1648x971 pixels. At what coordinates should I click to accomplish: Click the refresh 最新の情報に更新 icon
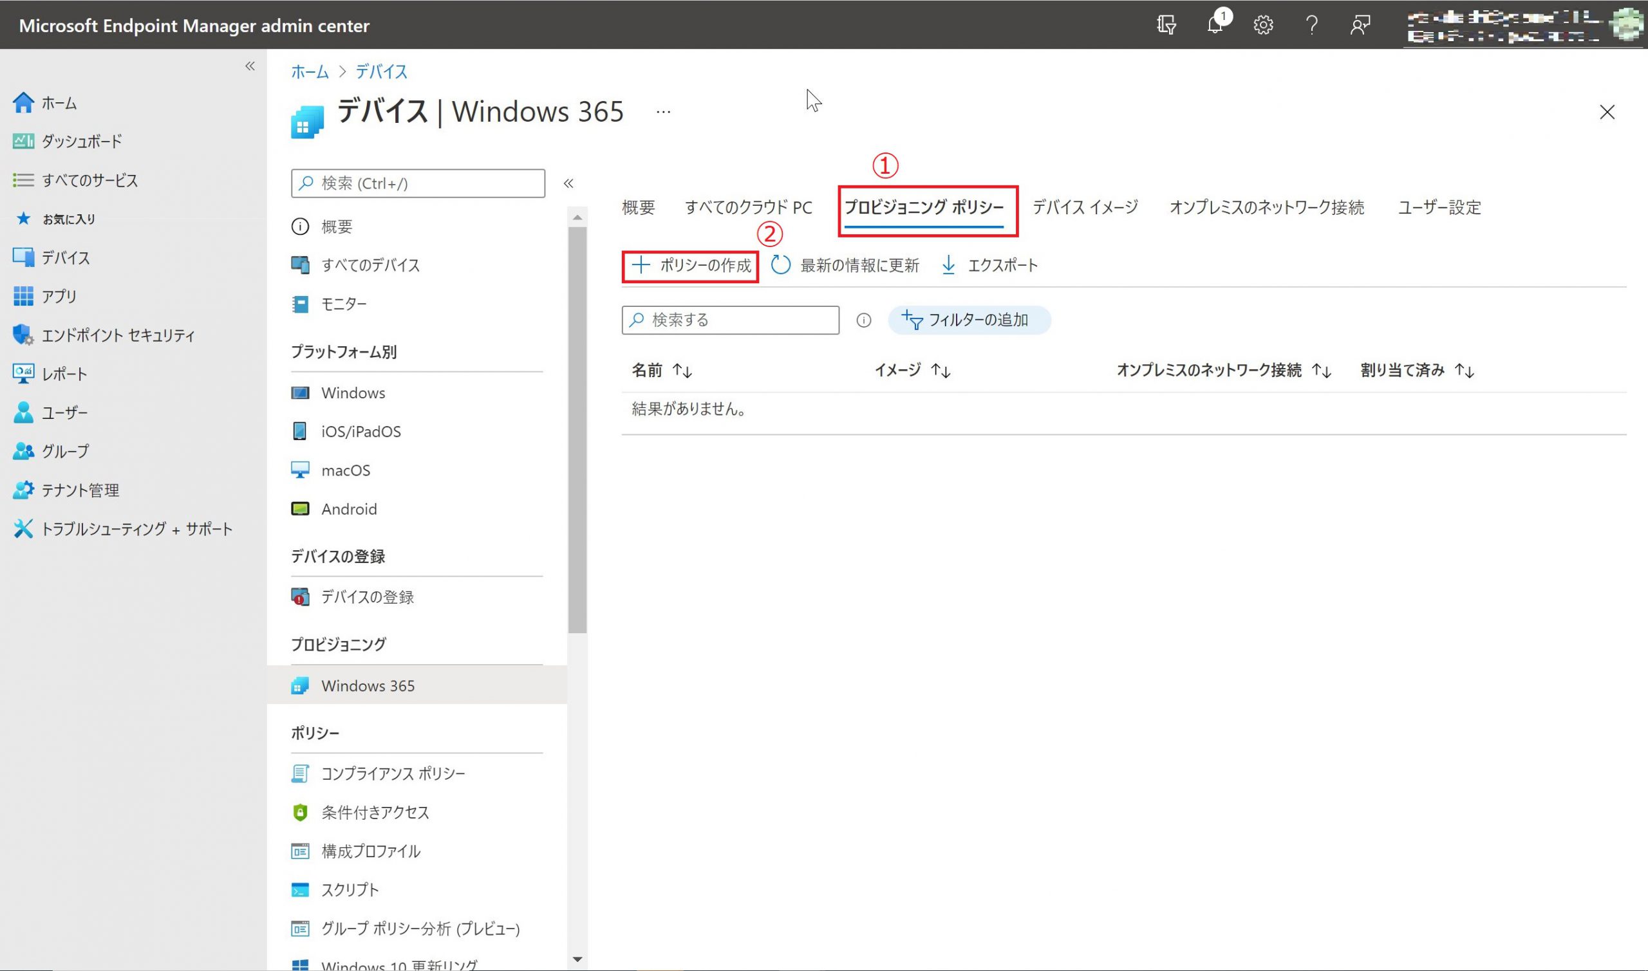780,265
